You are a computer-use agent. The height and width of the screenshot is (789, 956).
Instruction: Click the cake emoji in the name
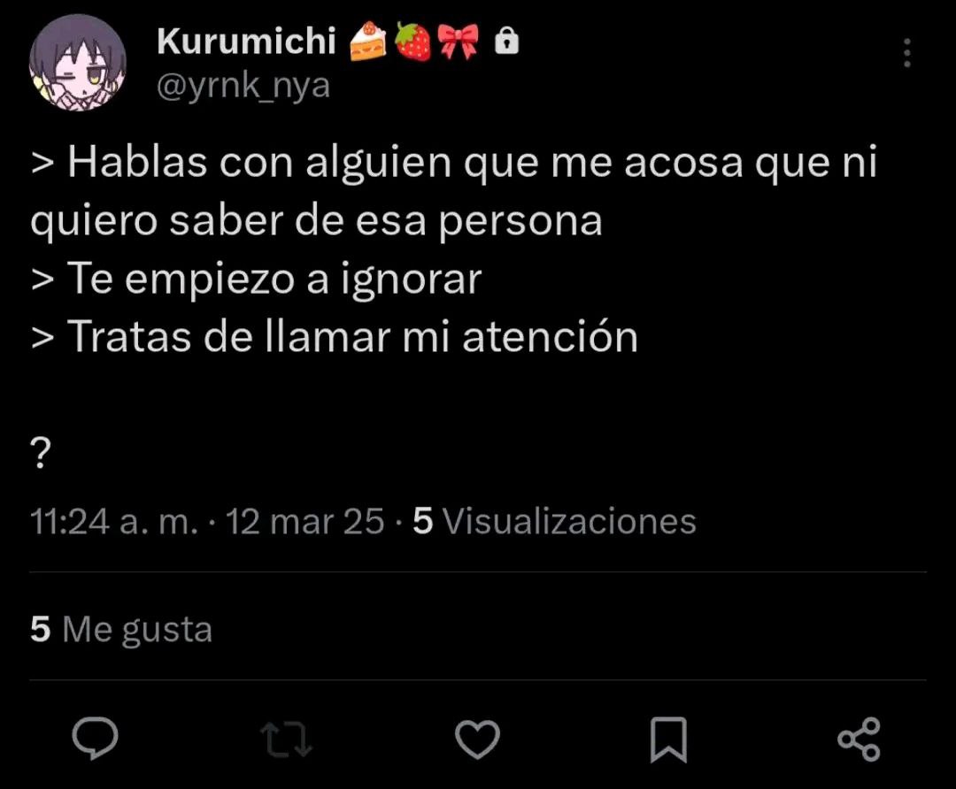(x=367, y=41)
